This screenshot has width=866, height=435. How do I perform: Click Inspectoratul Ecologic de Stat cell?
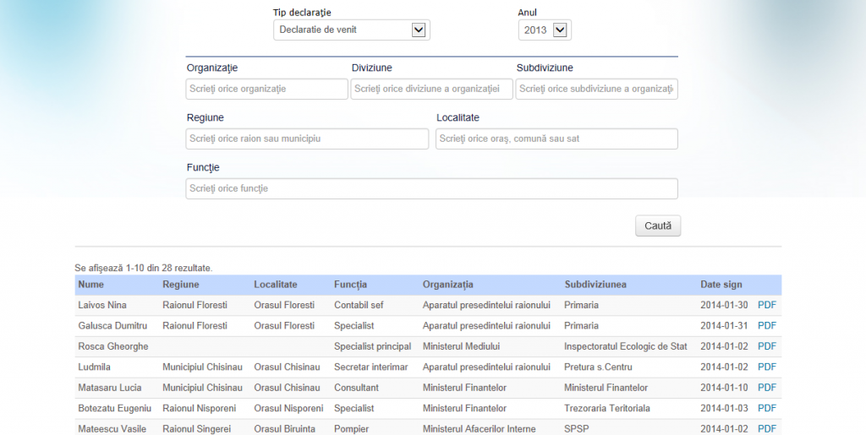tap(626, 346)
